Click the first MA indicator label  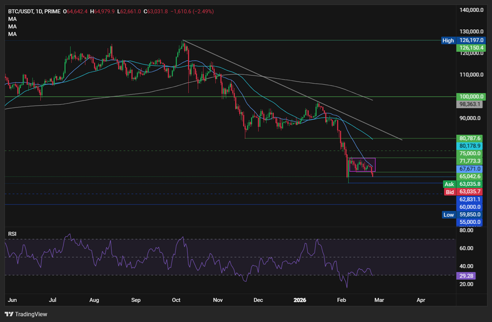[x=13, y=19]
